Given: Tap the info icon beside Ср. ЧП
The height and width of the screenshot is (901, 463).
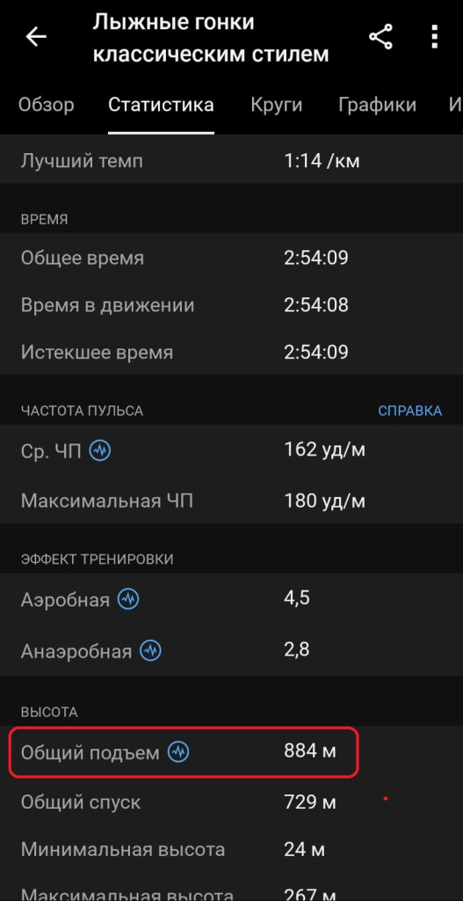Looking at the screenshot, I should tap(100, 451).
